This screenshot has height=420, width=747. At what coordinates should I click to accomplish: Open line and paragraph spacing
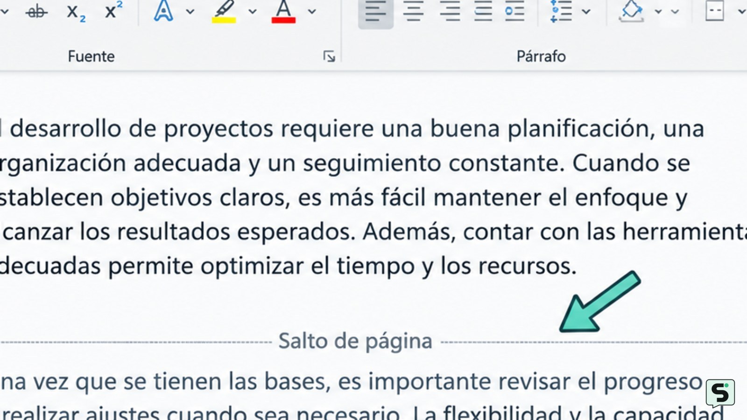561,11
